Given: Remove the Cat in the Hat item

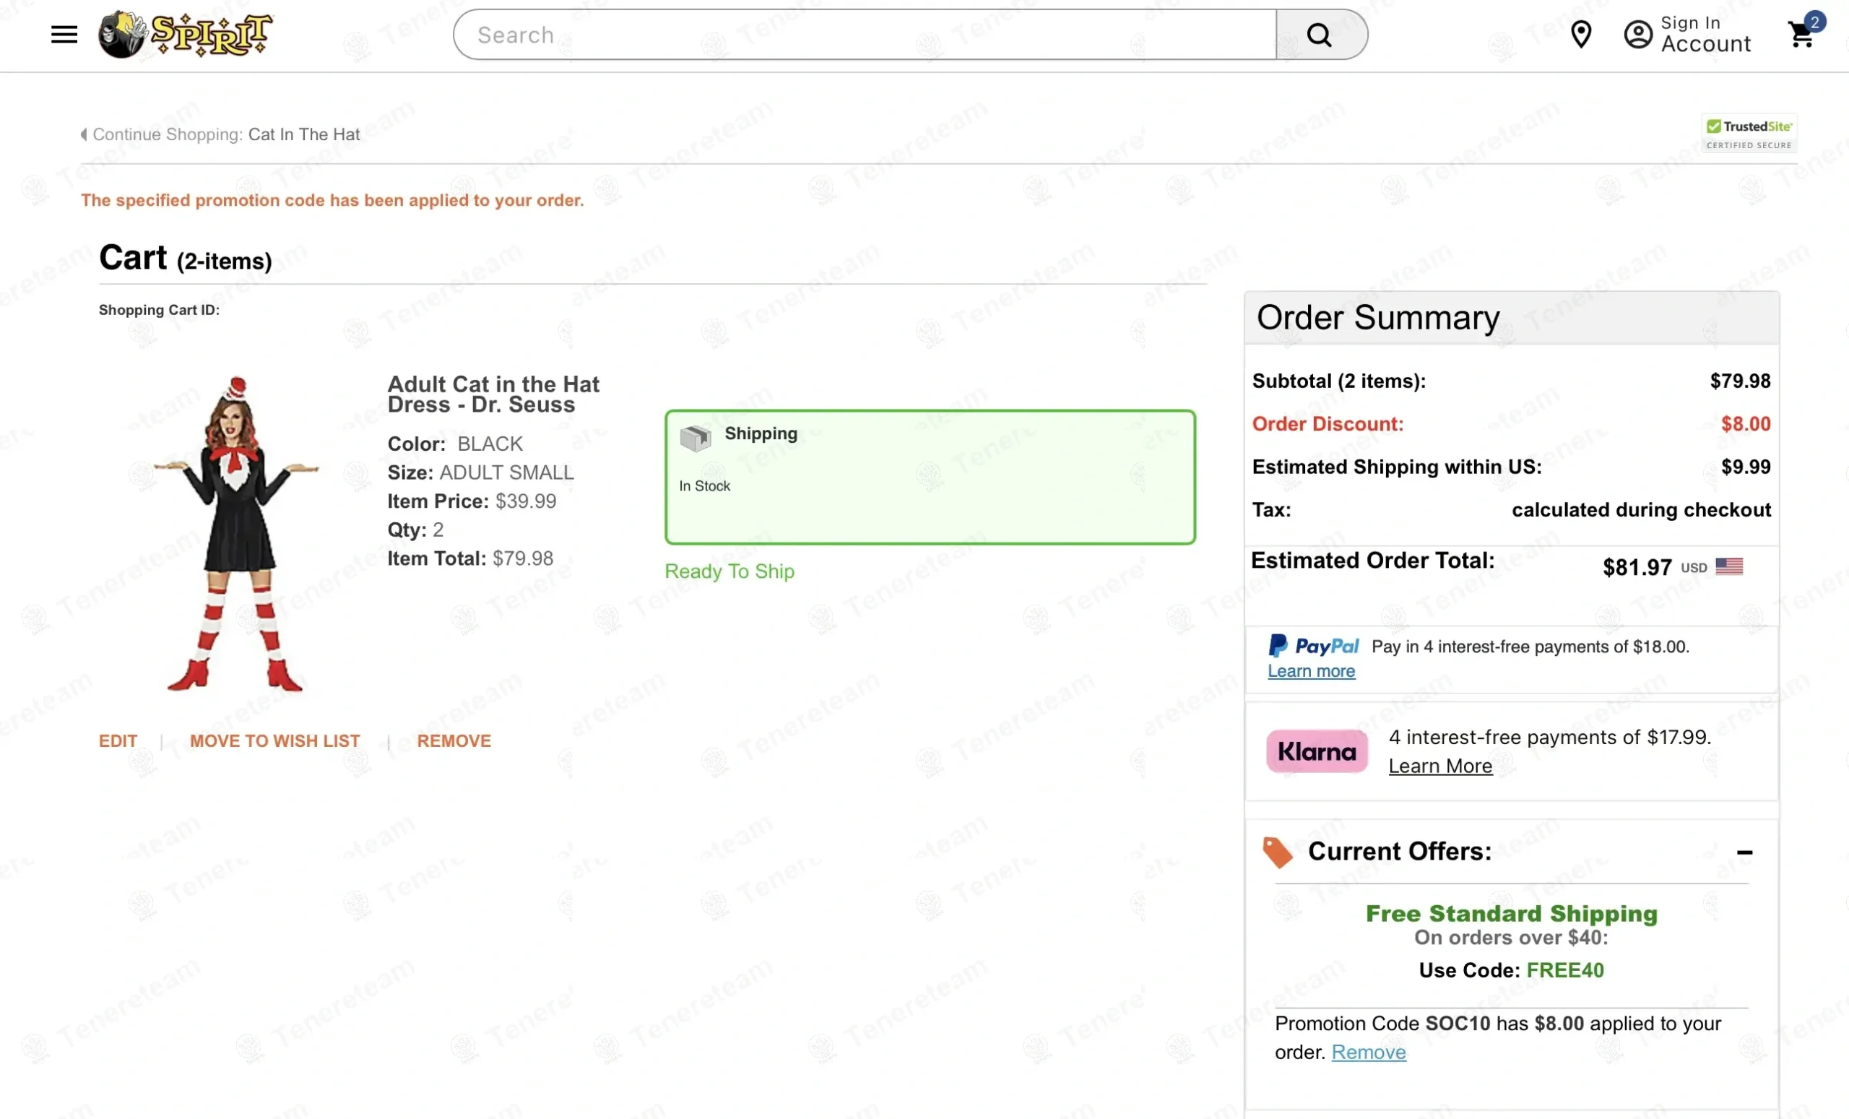Looking at the screenshot, I should [454, 740].
